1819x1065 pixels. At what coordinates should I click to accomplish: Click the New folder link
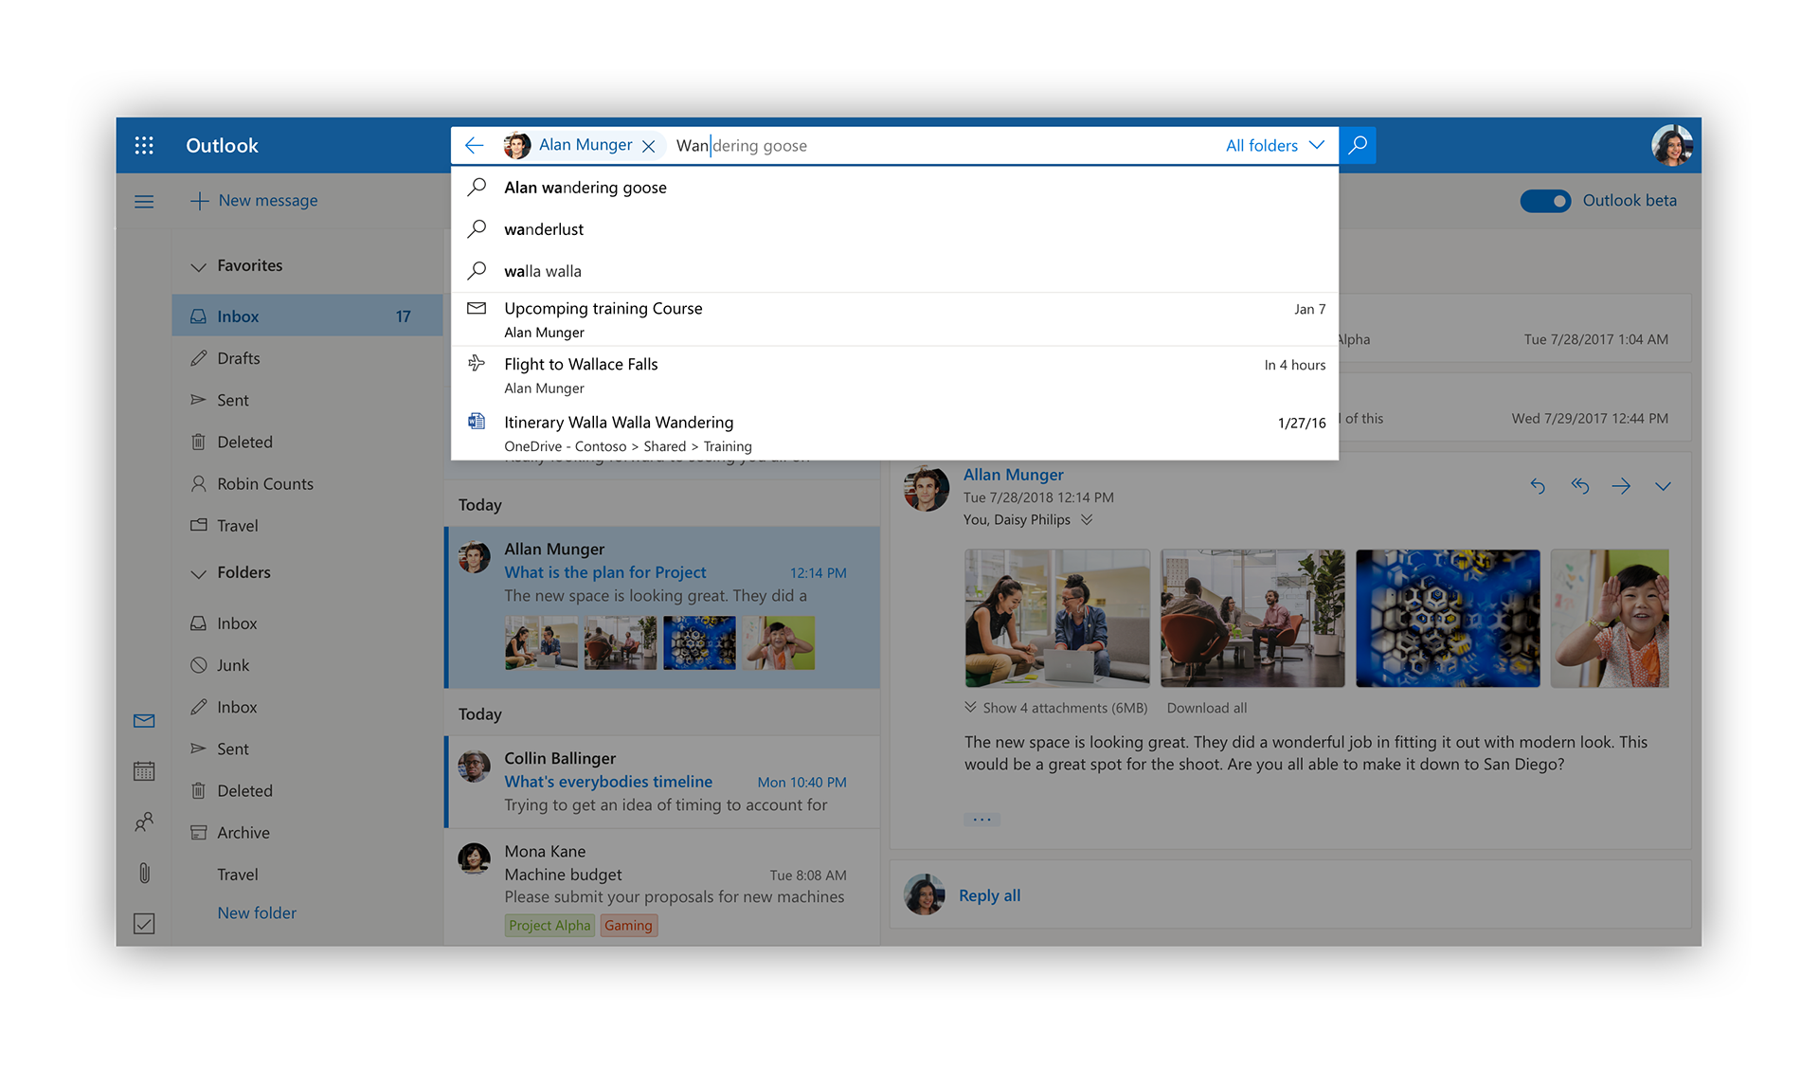point(257,912)
